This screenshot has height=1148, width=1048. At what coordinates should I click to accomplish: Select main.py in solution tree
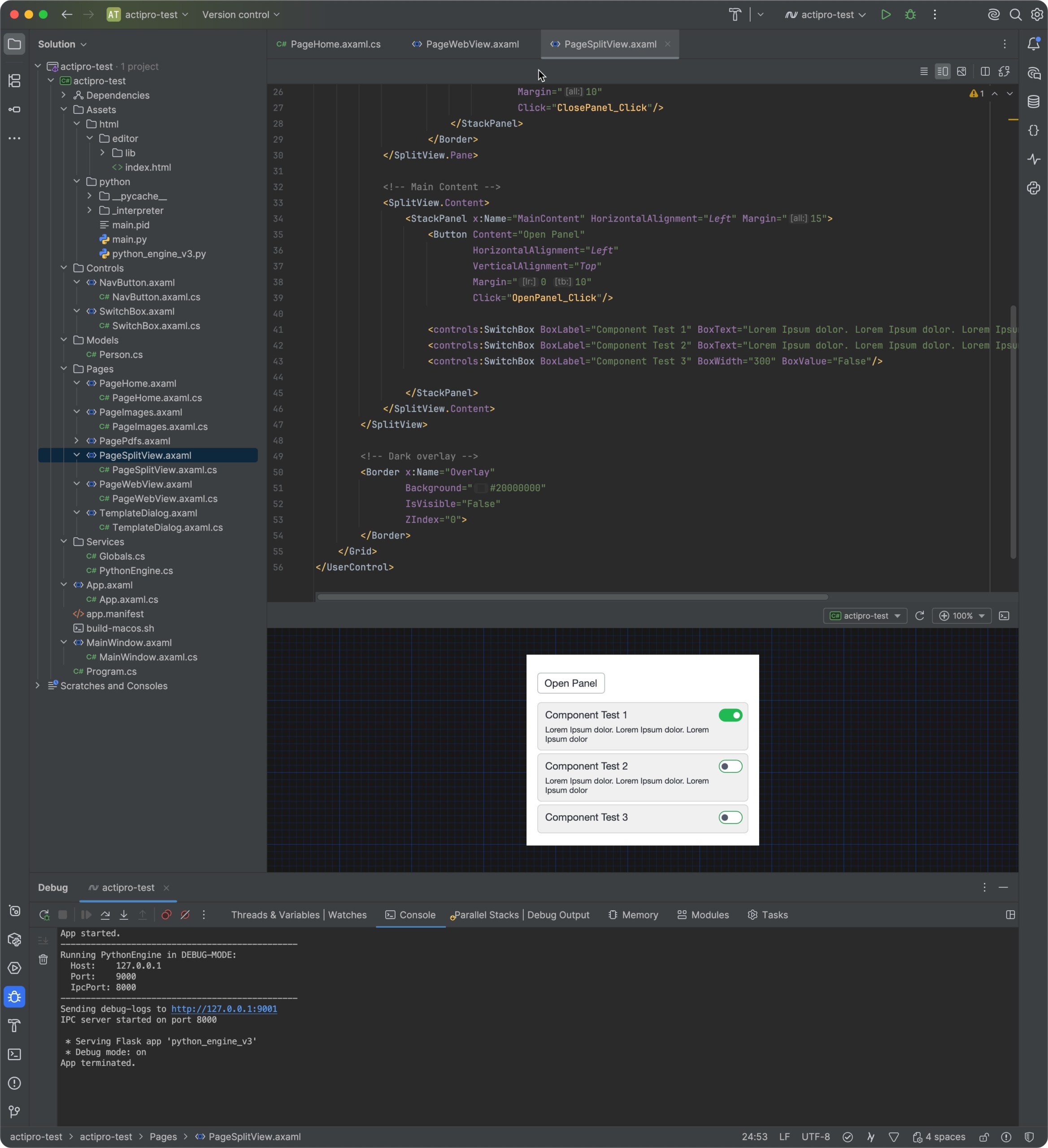(x=129, y=239)
